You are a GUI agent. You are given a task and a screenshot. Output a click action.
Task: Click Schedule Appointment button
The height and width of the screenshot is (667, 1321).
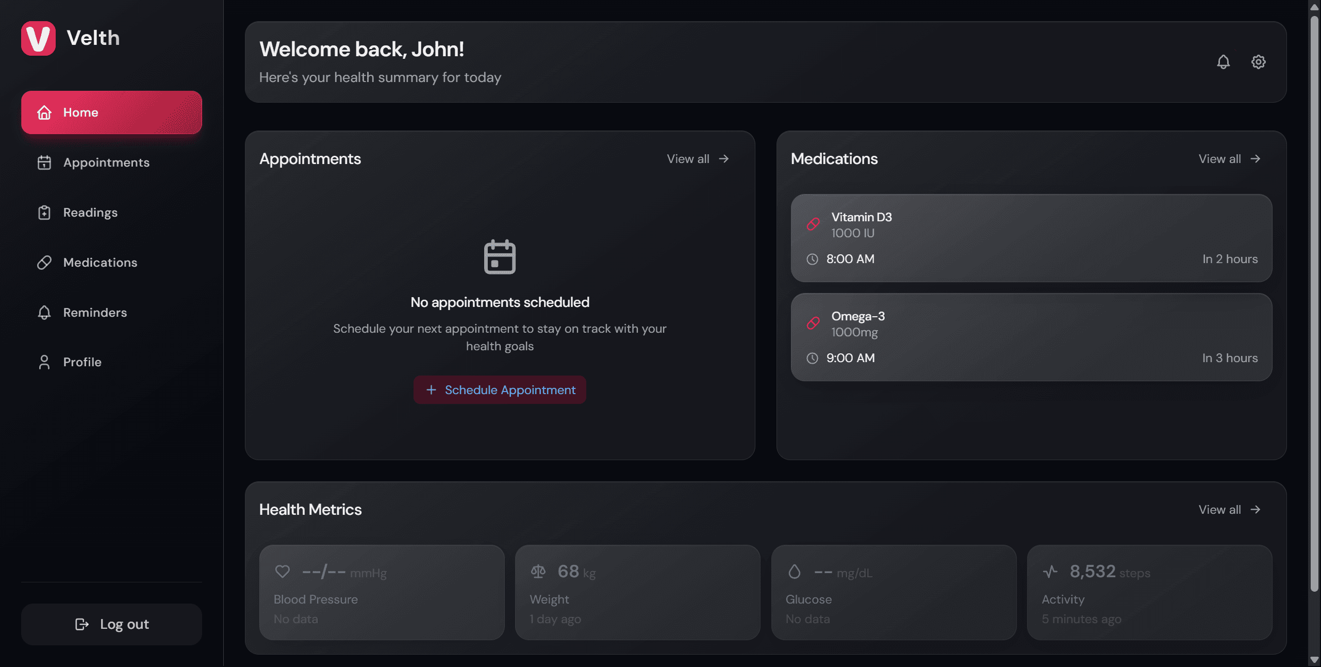(x=500, y=390)
